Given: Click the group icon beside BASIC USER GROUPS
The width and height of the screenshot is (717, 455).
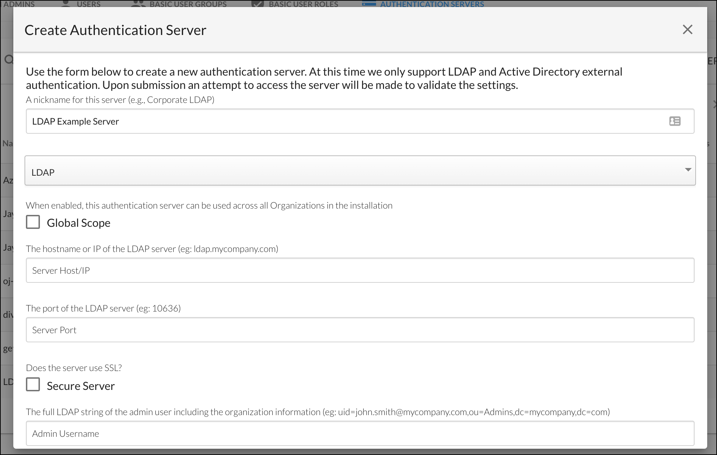Looking at the screenshot, I should pos(138,3).
